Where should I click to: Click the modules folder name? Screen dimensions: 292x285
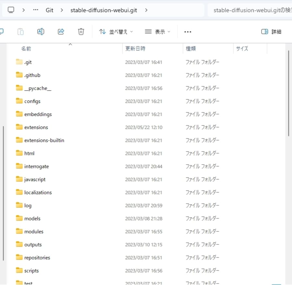[x=34, y=231]
